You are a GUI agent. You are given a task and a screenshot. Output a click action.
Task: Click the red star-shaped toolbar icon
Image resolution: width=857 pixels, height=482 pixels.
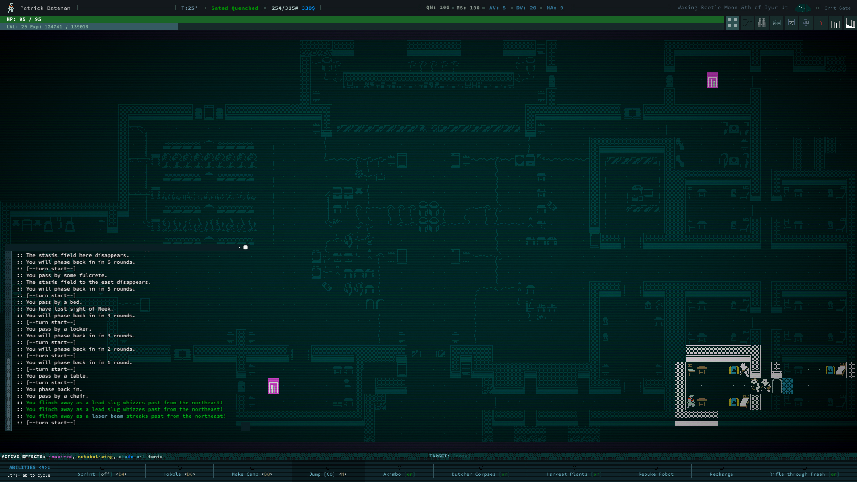[x=820, y=23]
